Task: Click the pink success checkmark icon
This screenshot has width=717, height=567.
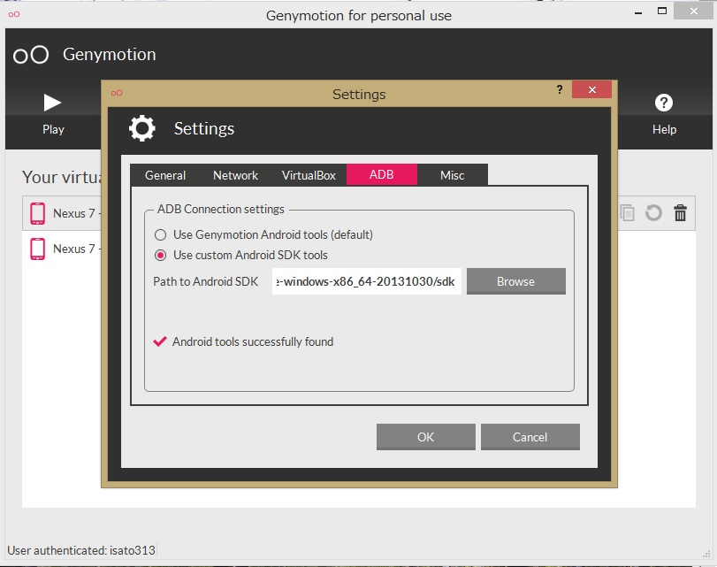Action: [160, 341]
